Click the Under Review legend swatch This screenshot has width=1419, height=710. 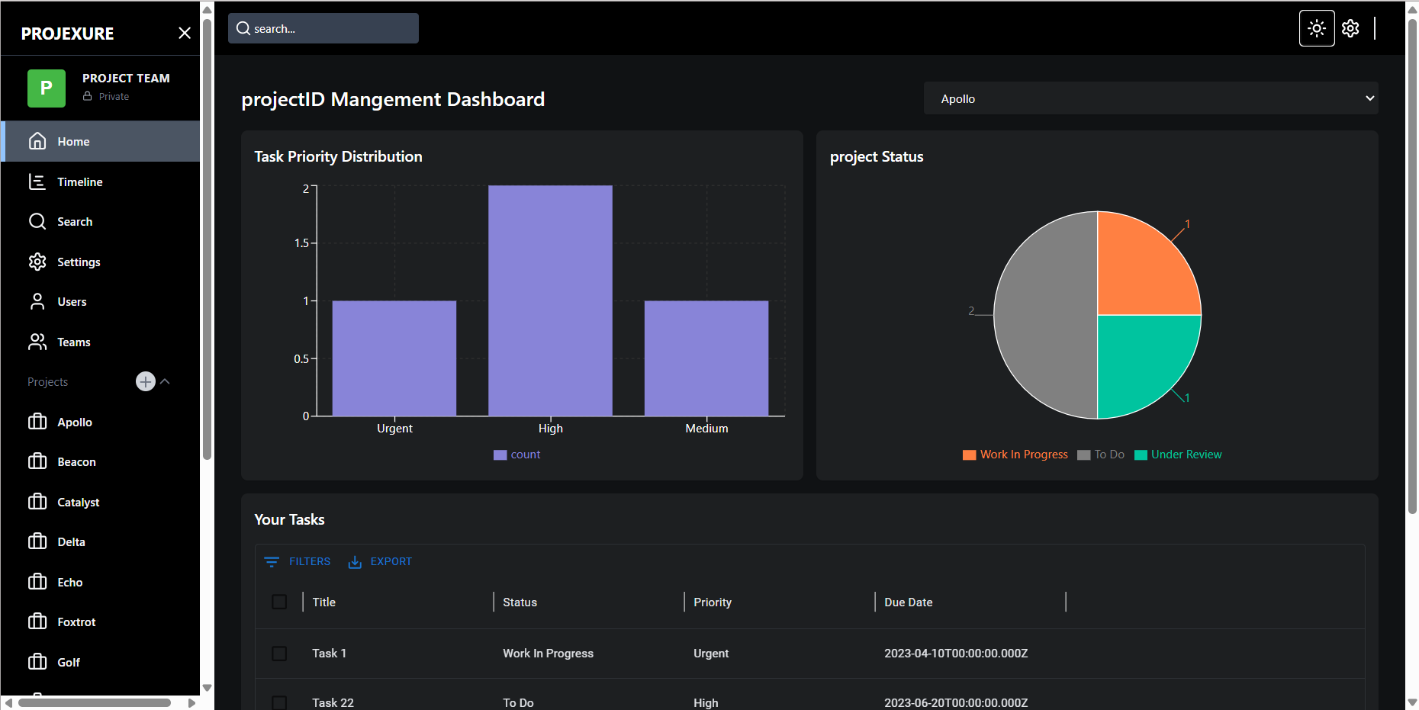click(x=1141, y=455)
